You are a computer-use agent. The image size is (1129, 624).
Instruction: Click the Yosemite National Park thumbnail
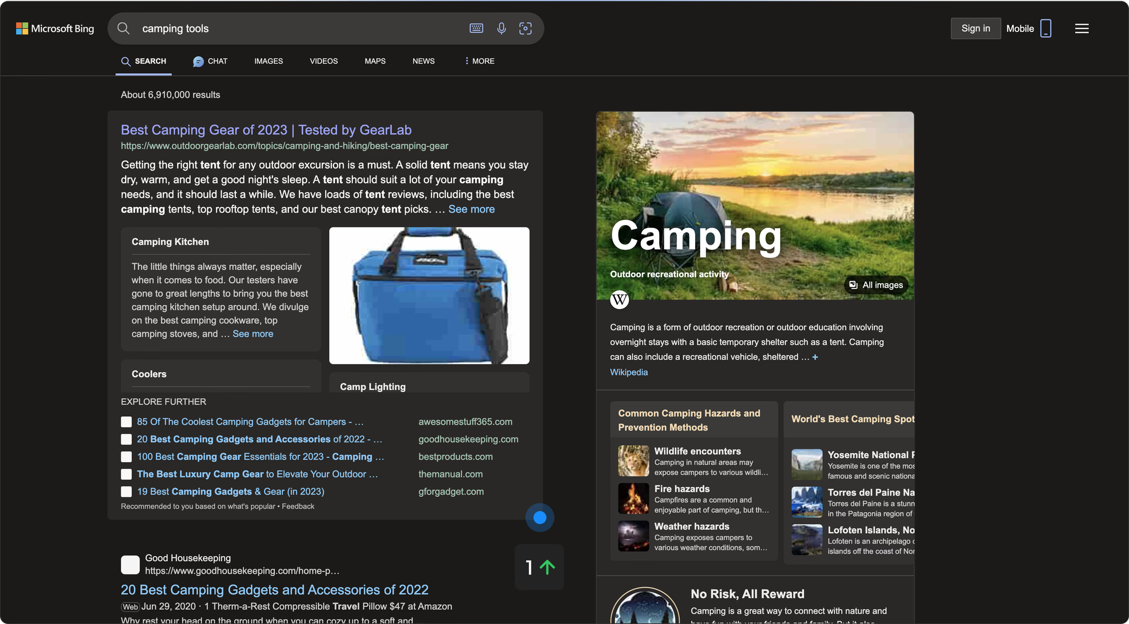pyautogui.click(x=807, y=464)
